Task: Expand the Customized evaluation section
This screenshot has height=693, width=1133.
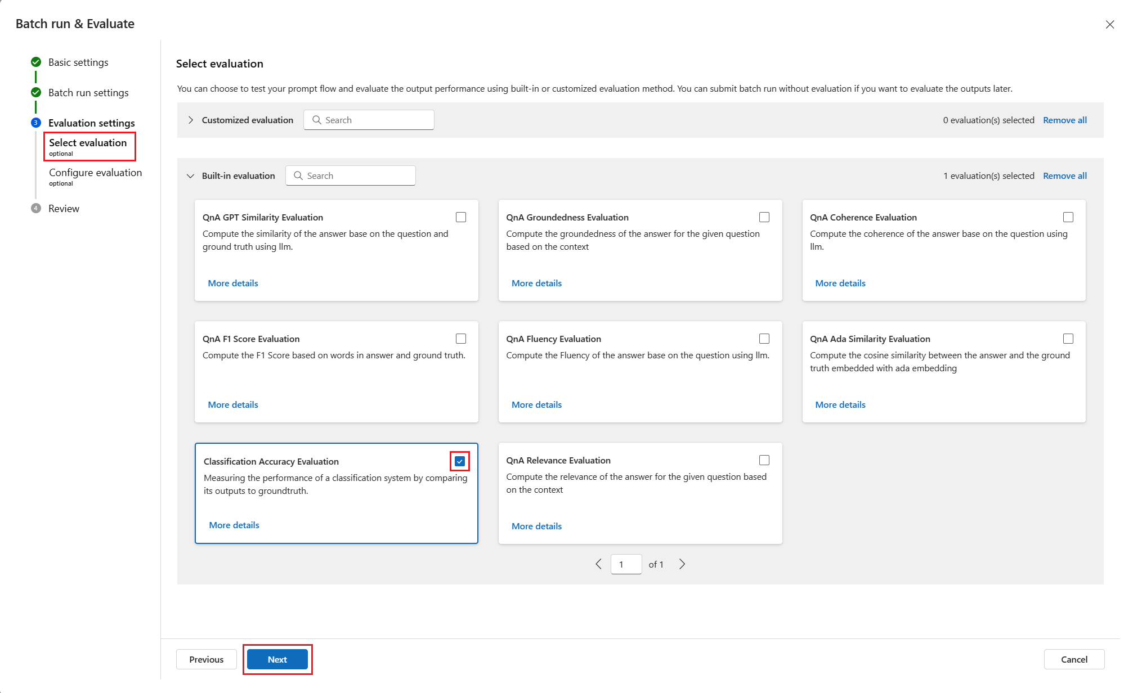Action: (x=191, y=120)
